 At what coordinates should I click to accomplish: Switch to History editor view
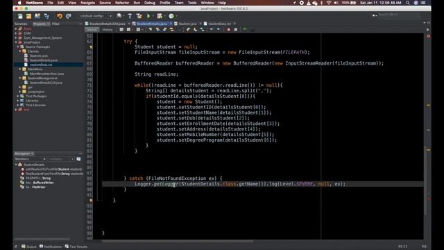click(x=107, y=29)
